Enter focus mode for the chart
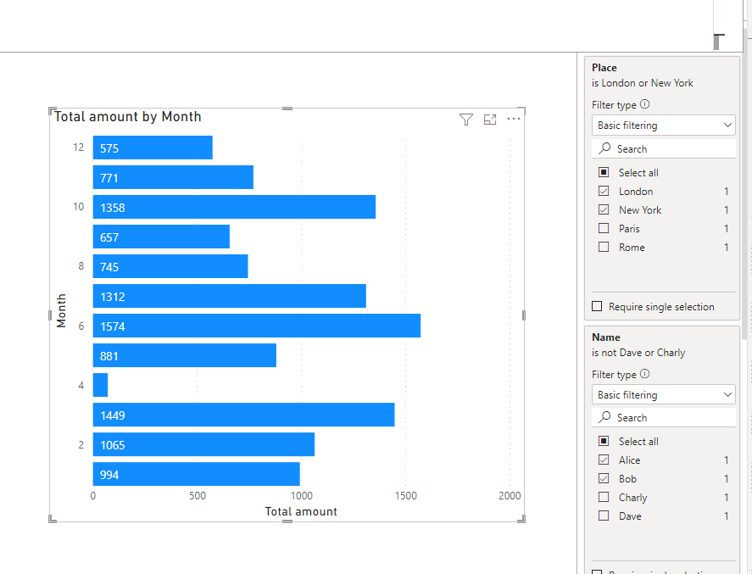This screenshot has height=574, width=752. pos(490,120)
